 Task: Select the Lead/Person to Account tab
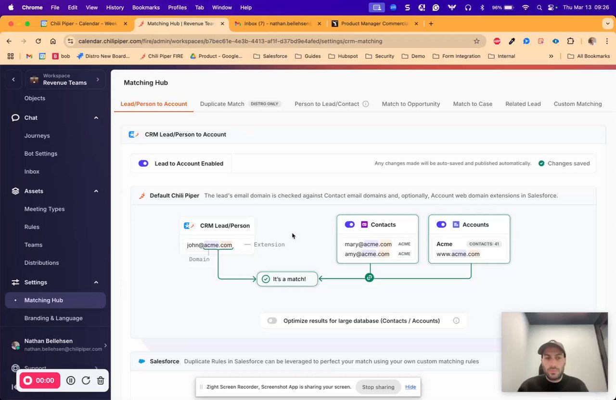[154, 104]
